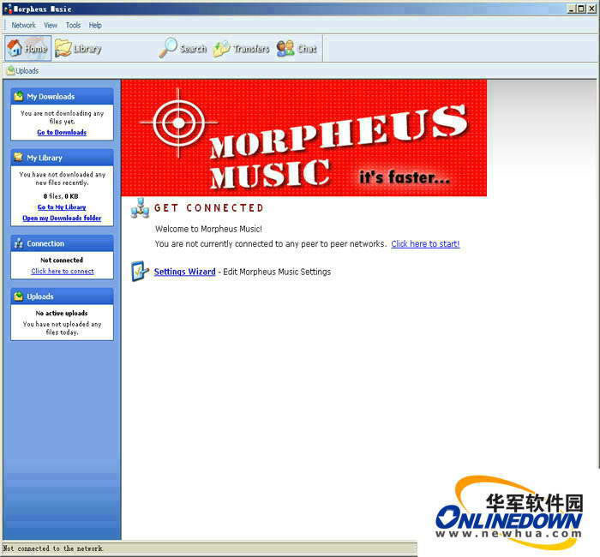Click the My Downloads panel icon

tap(18, 96)
